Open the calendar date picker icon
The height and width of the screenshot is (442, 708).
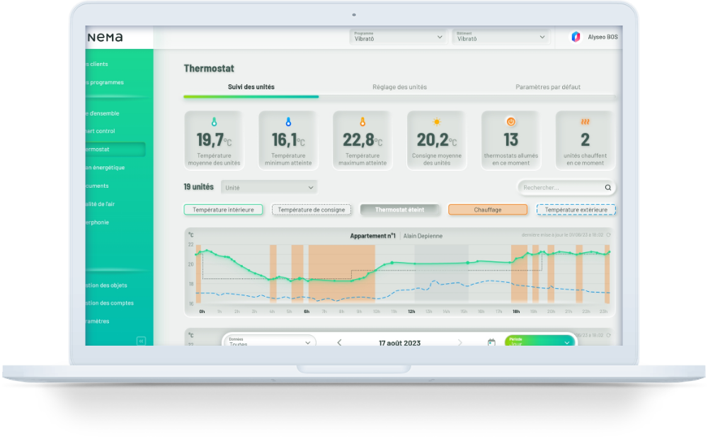[x=491, y=343]
